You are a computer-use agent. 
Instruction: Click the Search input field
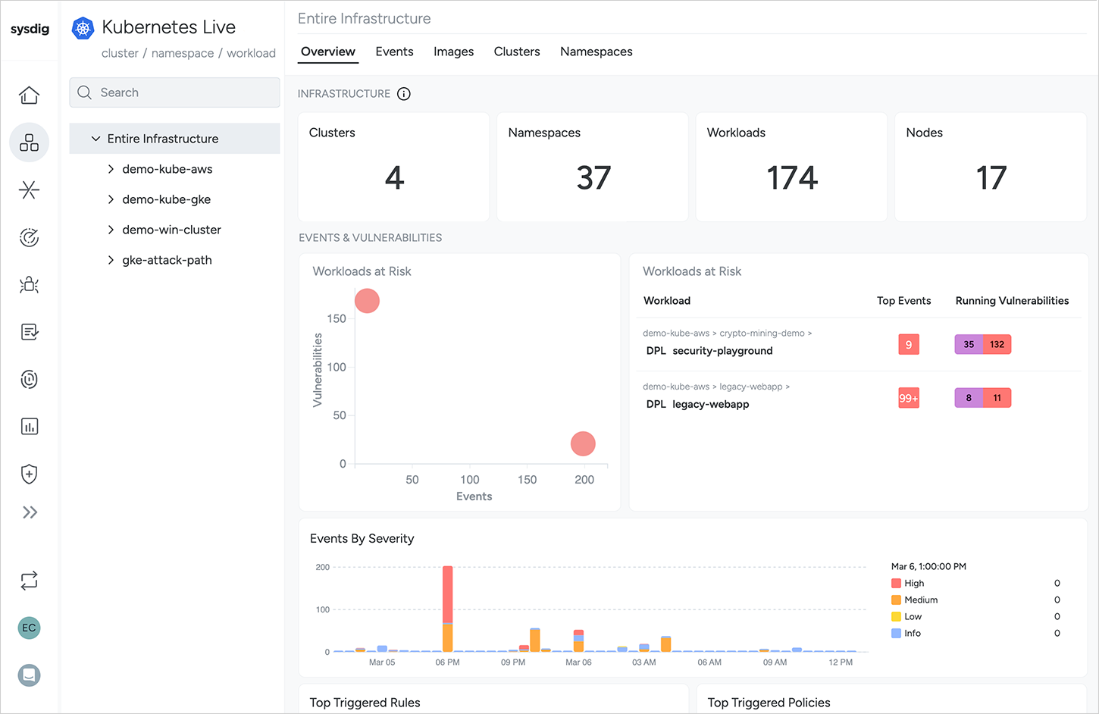tap(175, 92)
